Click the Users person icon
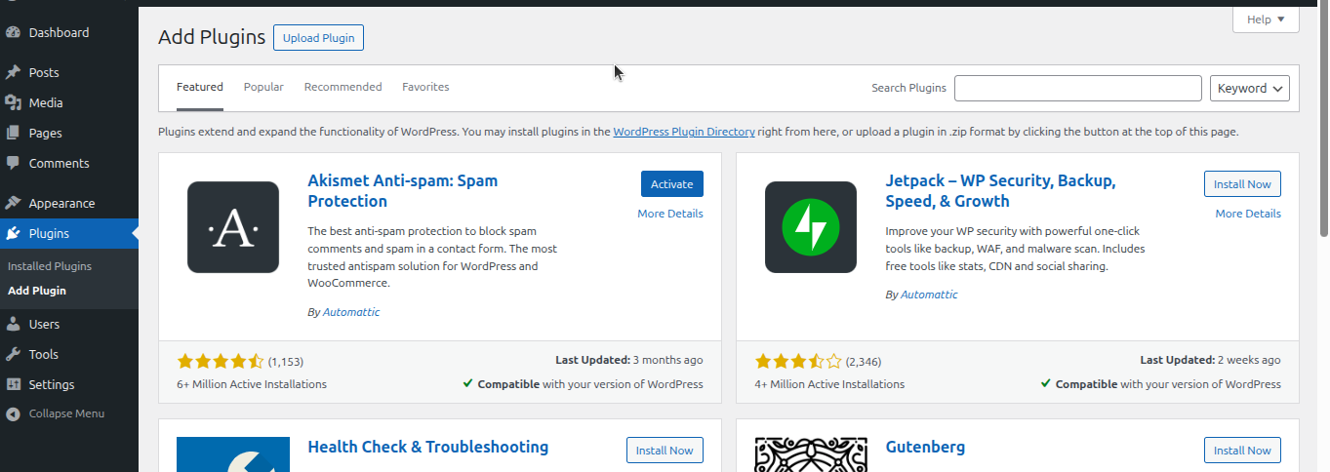Viewport: 1330px width, 472px height. coord(13,324)
